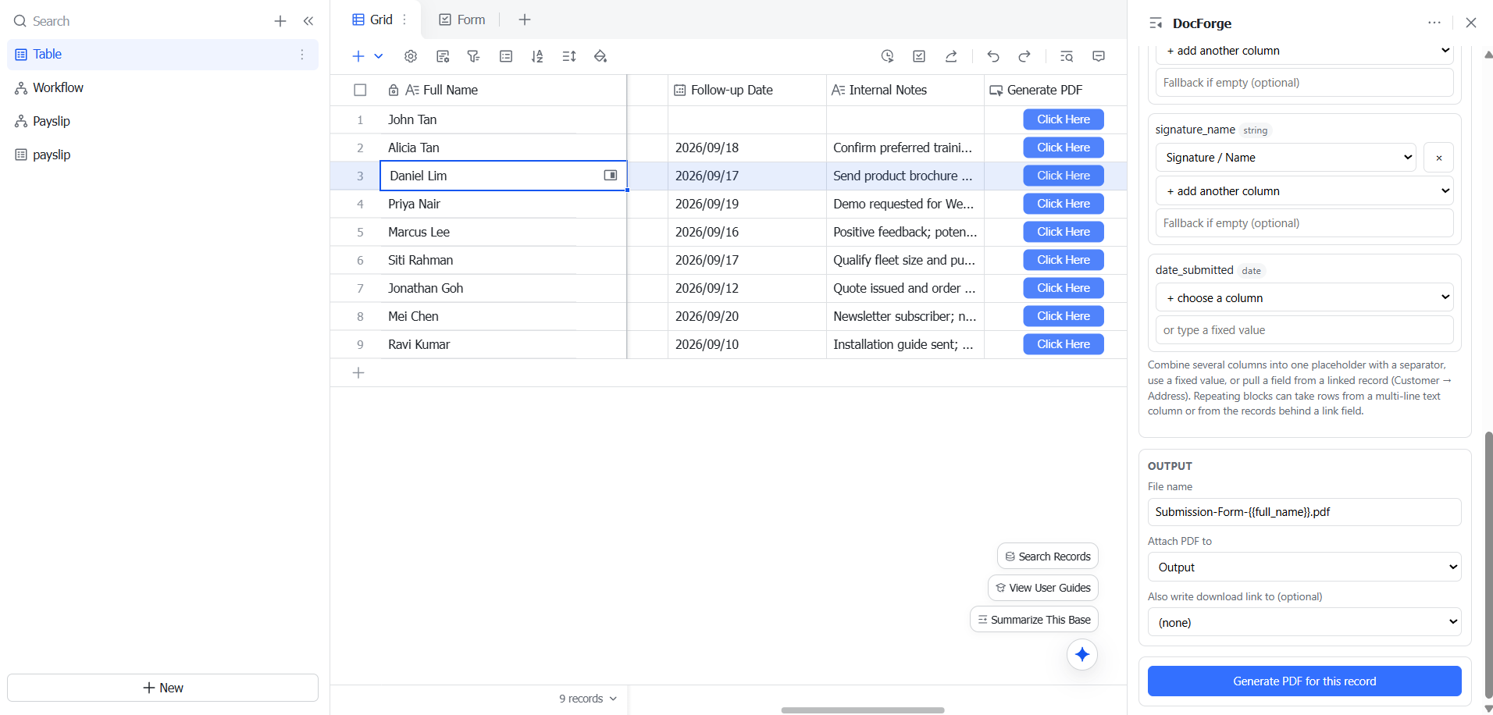Image resolution: width=1493 pixels, height=715 pixels.
Task: Open the fill color paint bucket icon
Action: (x=600, y=56)
